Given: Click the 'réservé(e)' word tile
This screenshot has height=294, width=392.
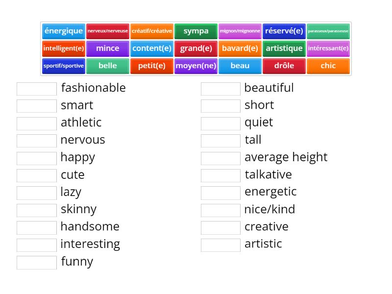Looking at the screenshot, I should point(284,31).
